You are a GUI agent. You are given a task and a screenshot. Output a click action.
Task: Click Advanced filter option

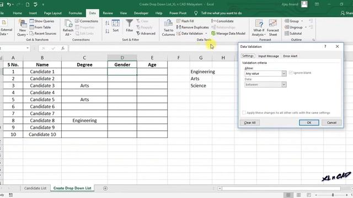(146, 34)
